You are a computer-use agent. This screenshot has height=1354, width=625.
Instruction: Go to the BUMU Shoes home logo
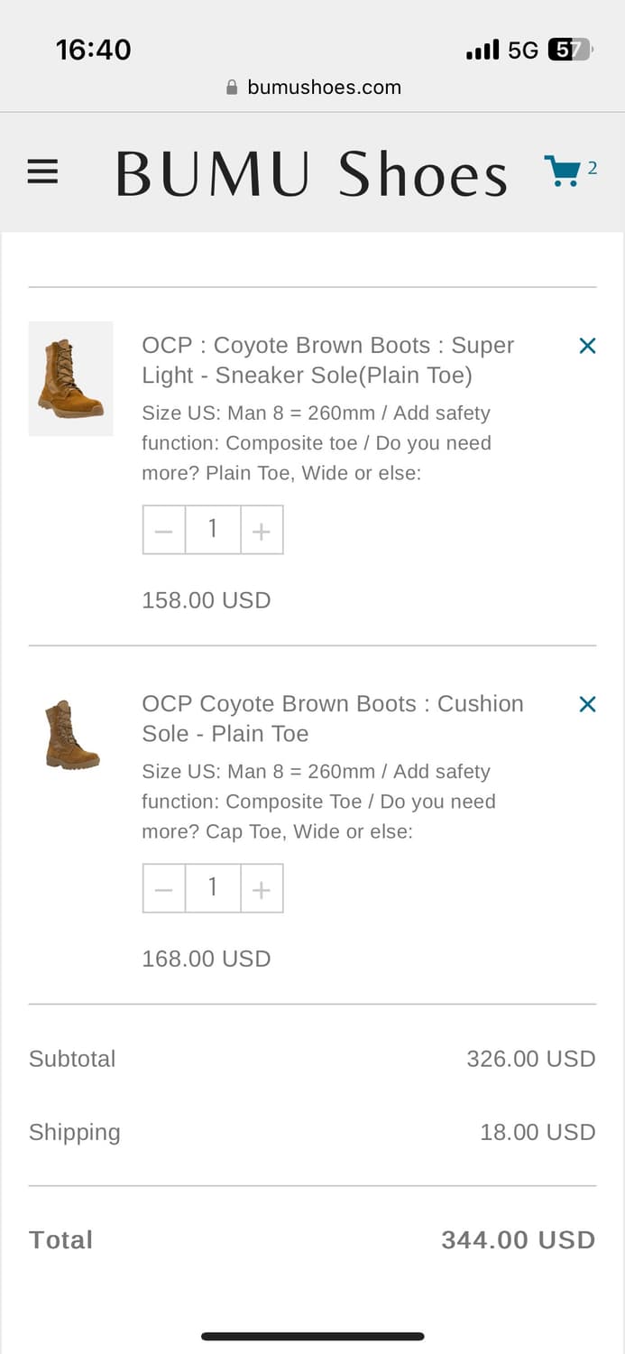311,173
